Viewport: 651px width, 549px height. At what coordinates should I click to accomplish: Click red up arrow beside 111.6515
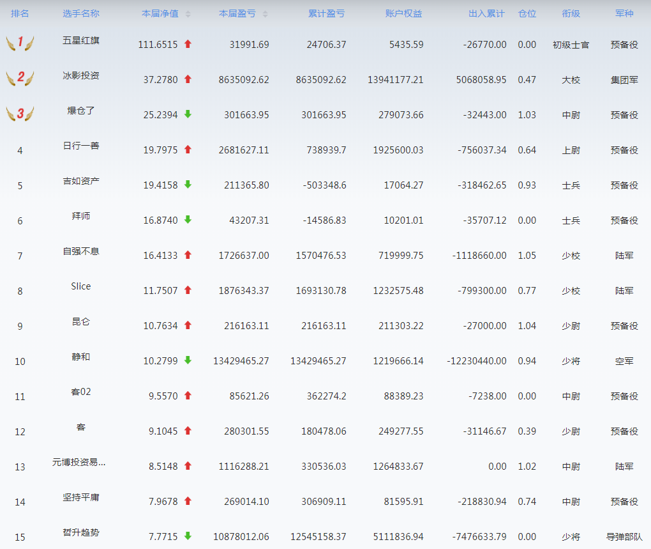(x=188, y=43)
